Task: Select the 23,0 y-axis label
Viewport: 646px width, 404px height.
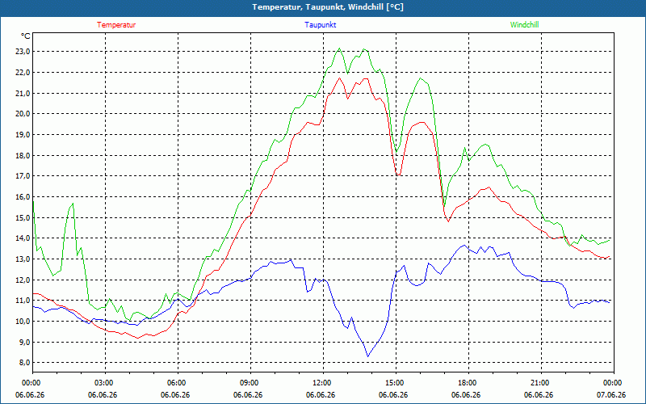Action: (23, 52)
